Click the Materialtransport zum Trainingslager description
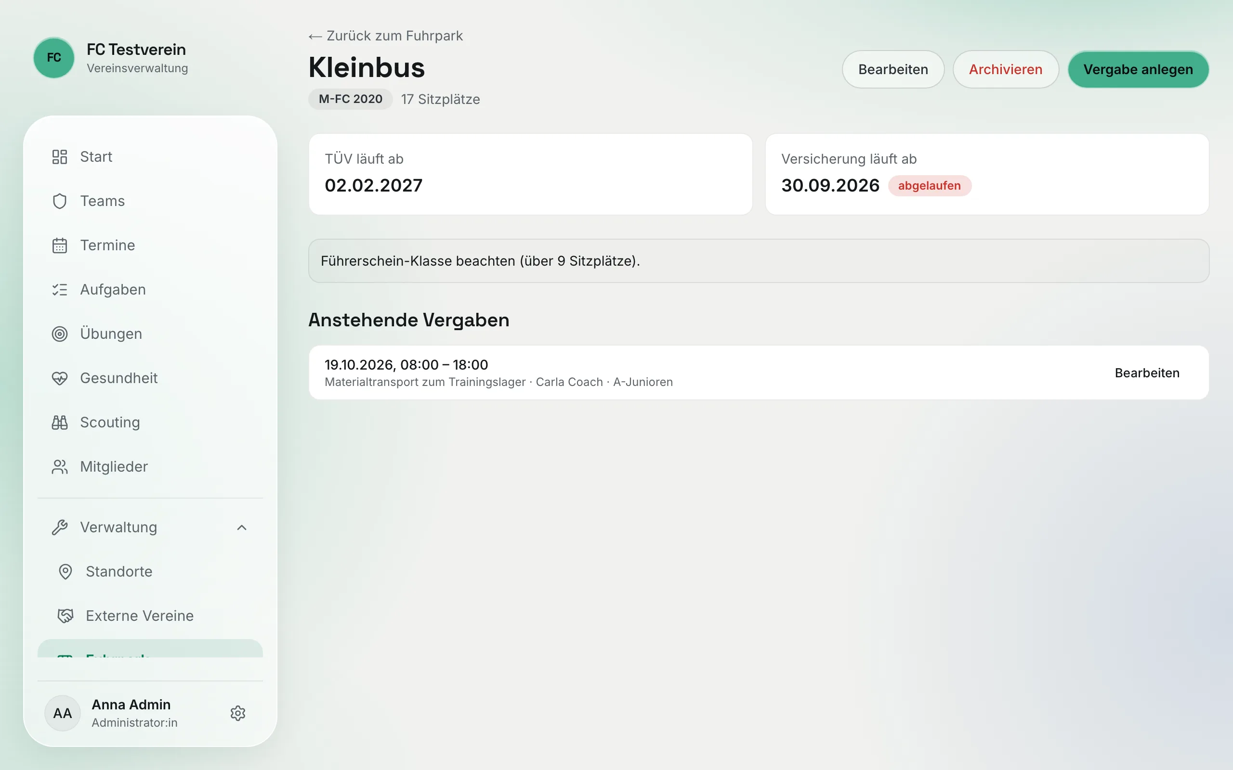1233x770 pixels. pos(425,382)
